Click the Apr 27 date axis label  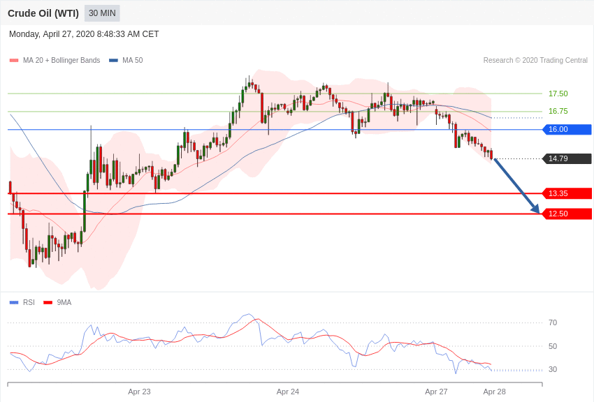[x=436, y=392]
